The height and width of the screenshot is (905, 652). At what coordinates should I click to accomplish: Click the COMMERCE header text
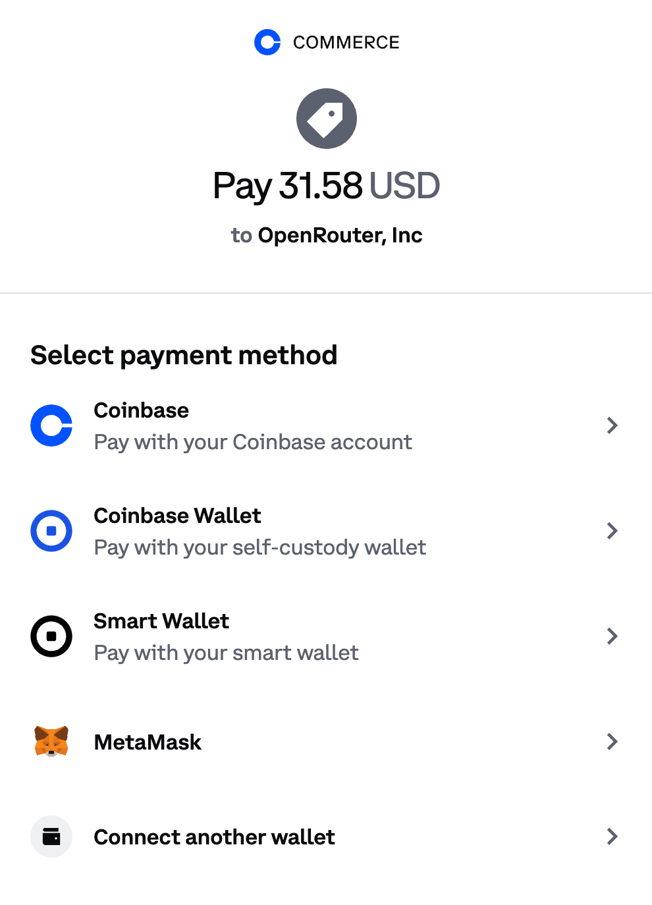point(346,43)
